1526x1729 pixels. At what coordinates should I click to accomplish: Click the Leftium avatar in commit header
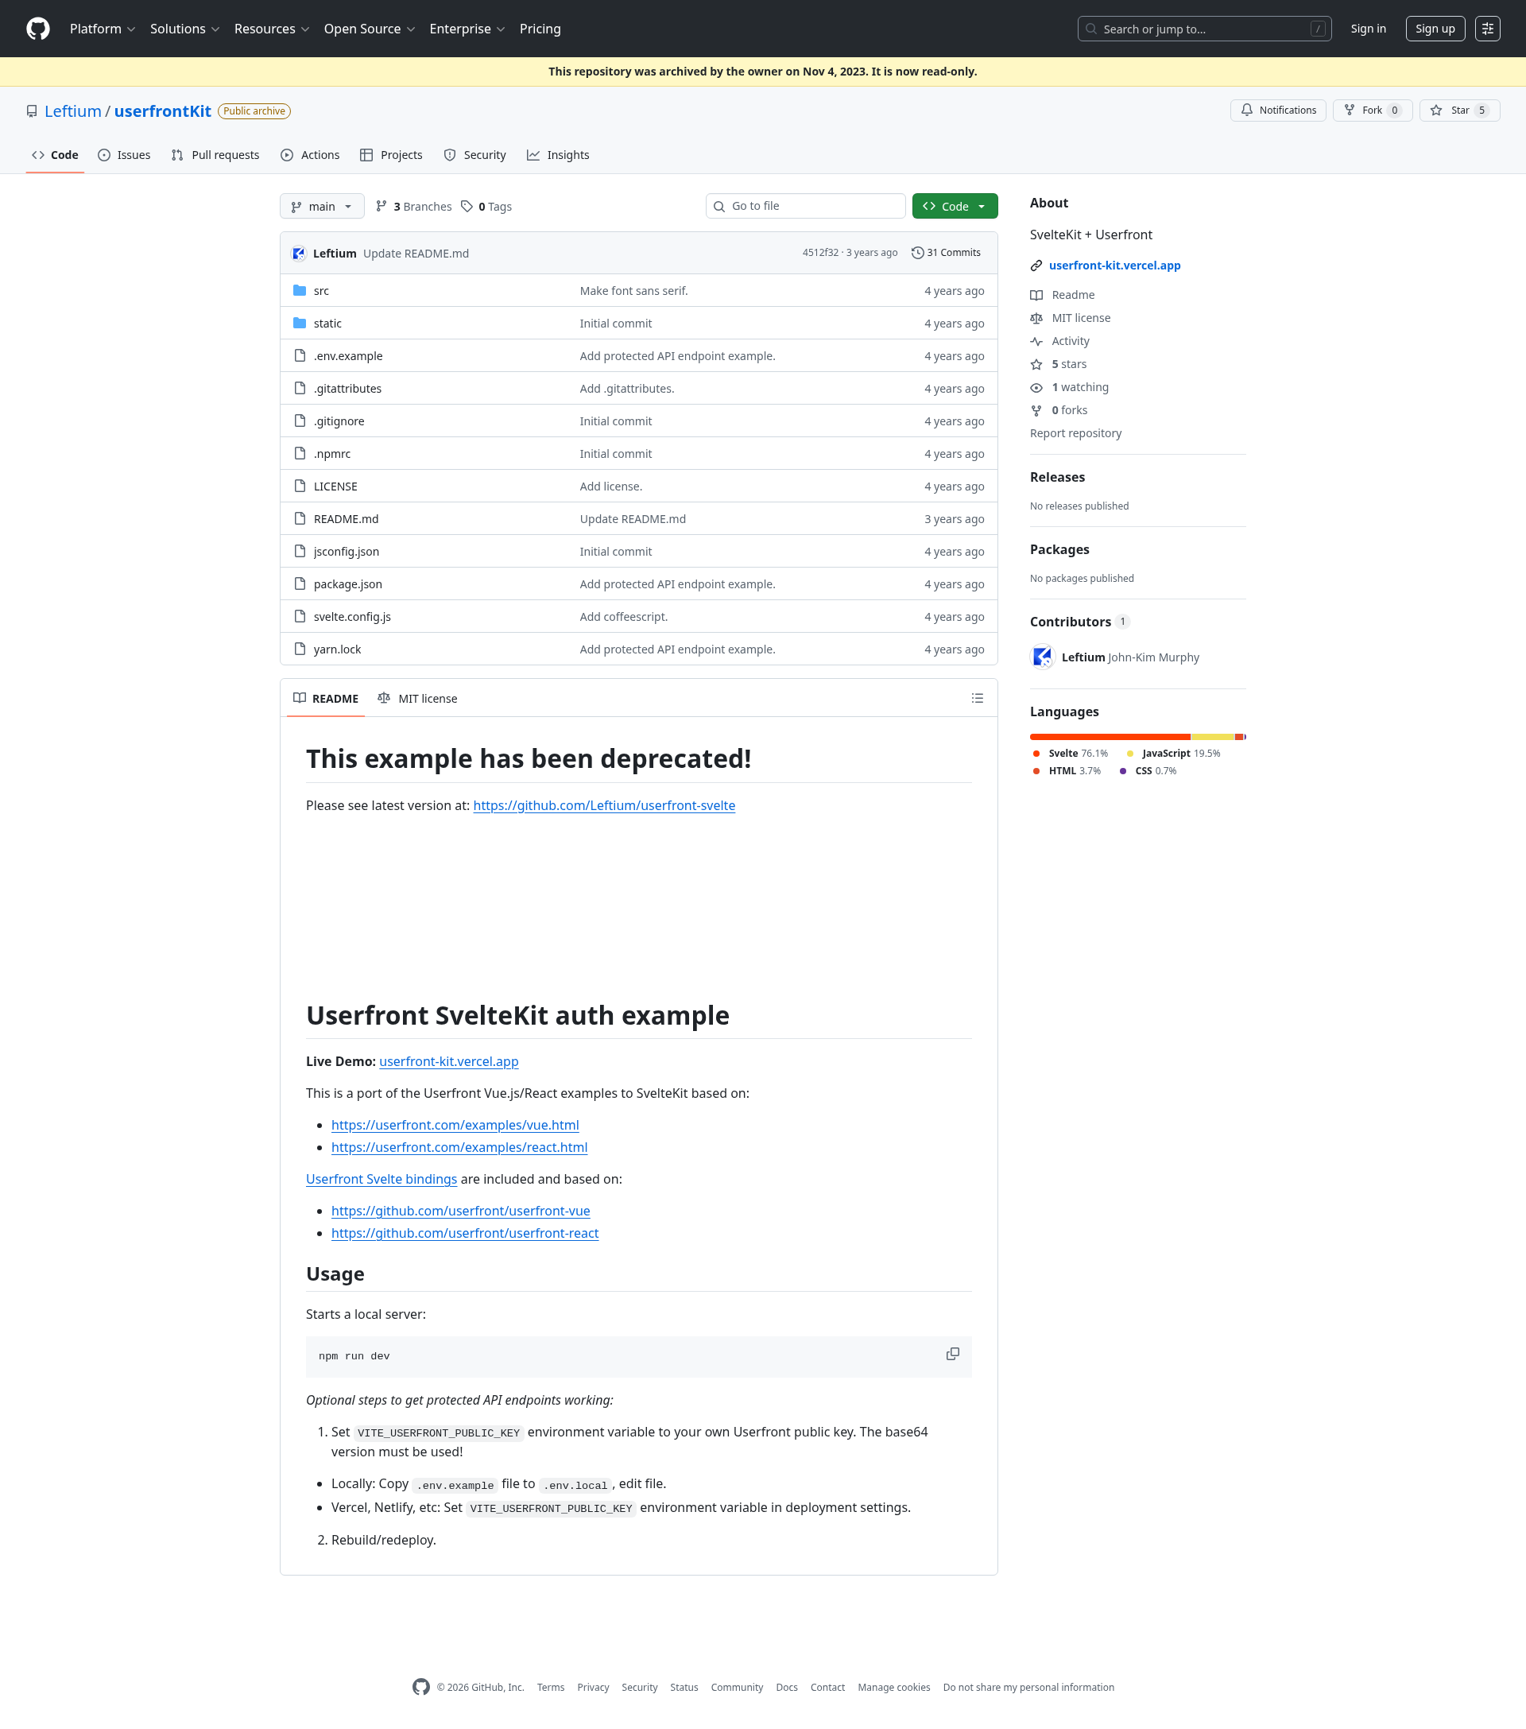click(299, 253)
